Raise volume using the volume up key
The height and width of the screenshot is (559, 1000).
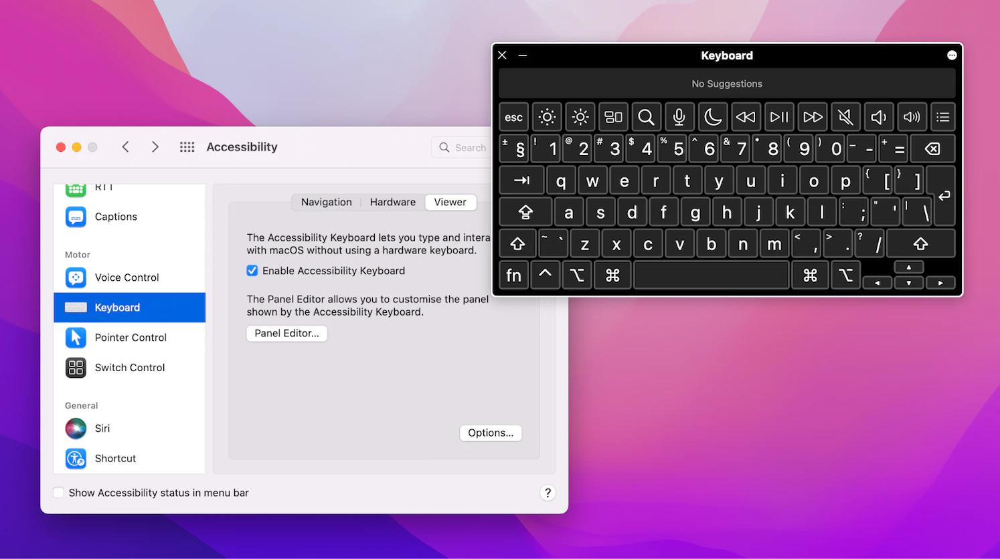point(911,116)
